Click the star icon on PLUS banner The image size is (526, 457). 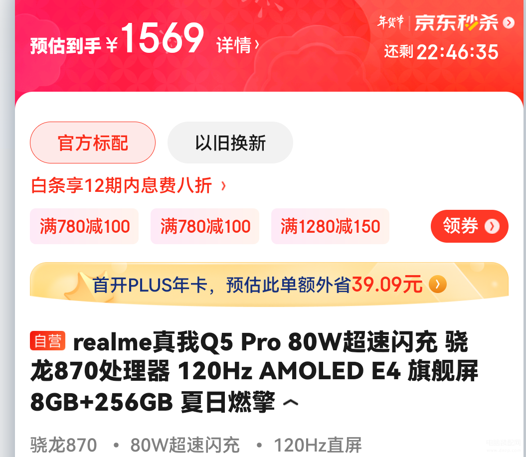pyautogui.click(x=78, y=287)
